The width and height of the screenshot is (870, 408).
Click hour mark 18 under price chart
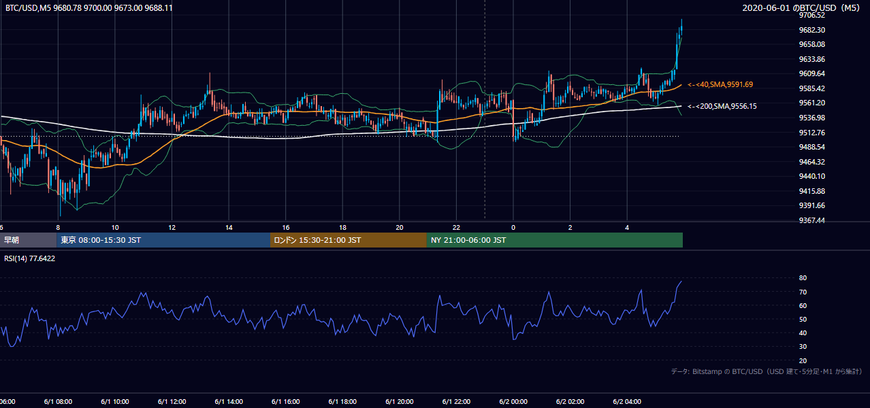[342, 227]
